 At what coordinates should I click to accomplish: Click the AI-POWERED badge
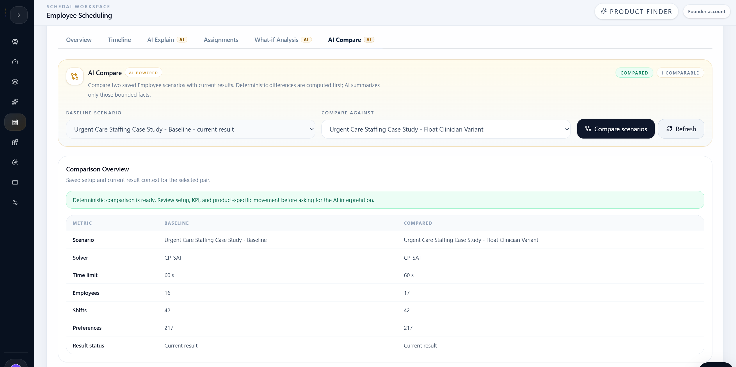pos(143,73)
